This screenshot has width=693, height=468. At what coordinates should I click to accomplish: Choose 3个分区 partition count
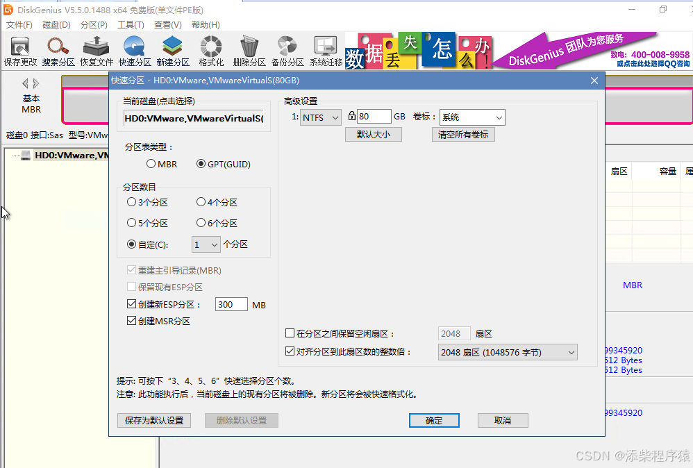[147, 202]
